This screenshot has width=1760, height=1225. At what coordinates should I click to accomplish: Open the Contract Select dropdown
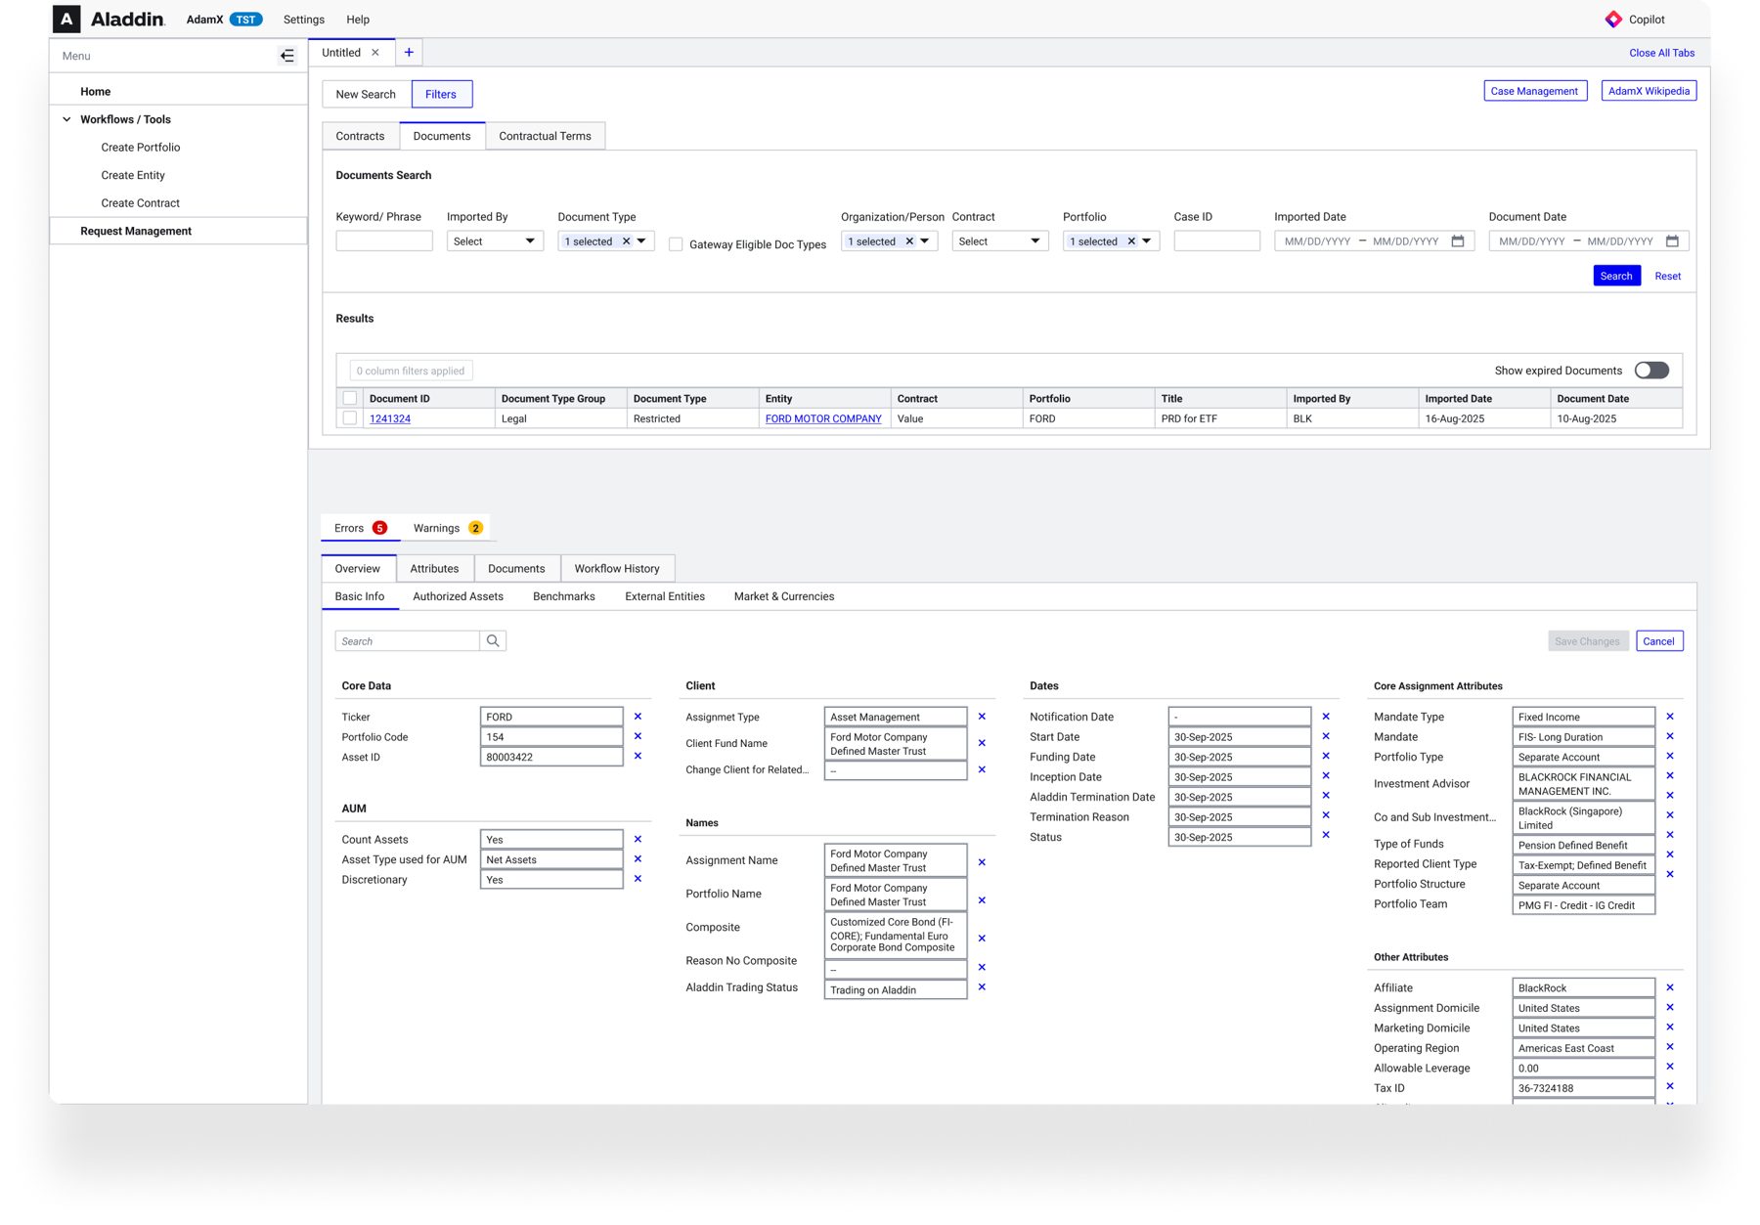pyautogui.click(x=999, y=241)
